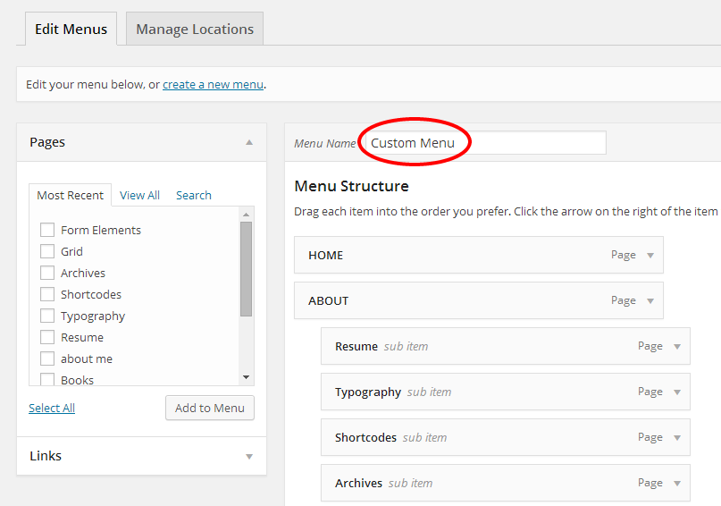Click the pages list scrollbar down arrow
Image resolution: width=721 pixels, height=506 pixels.
coord(247,377)
